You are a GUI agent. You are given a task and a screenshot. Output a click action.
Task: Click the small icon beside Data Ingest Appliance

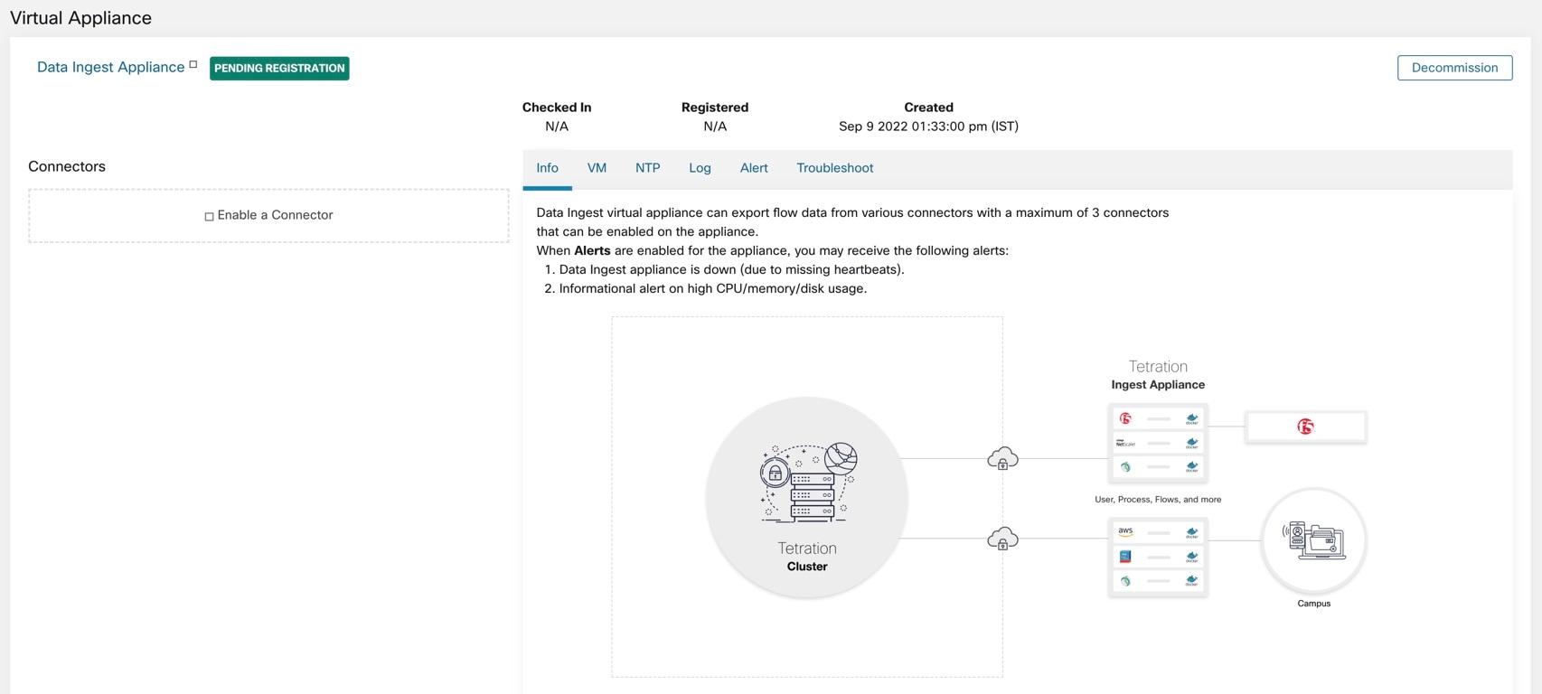pyautogui.click(x=193, y=65)
